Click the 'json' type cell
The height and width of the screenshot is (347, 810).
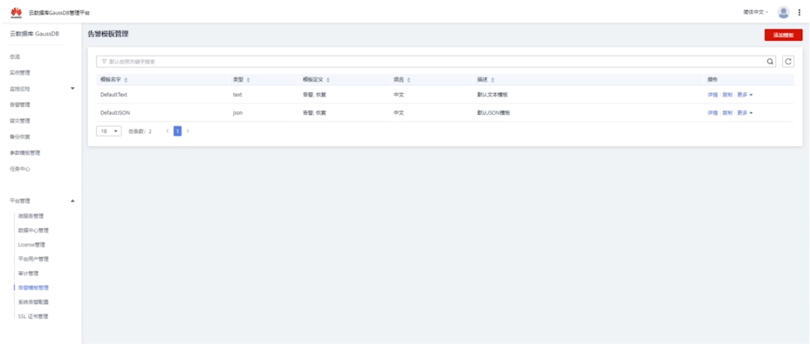238,113
